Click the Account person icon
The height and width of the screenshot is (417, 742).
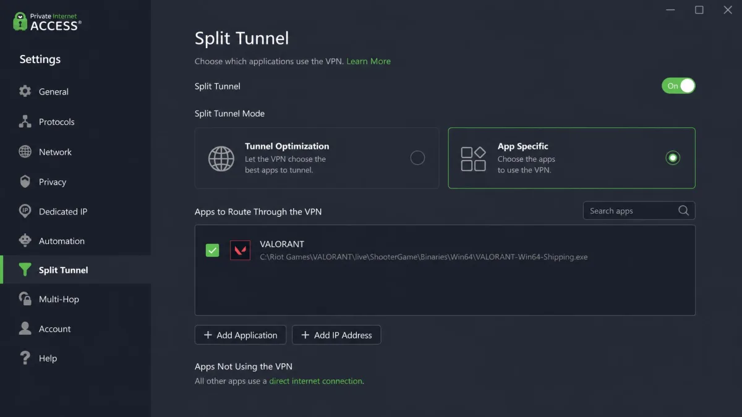point(25,329)
